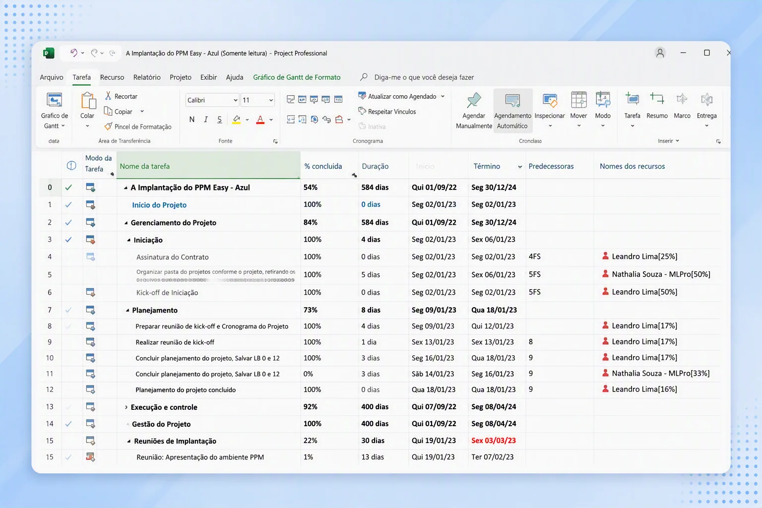Open the Copiar dropdown arrow
This screenshot has height=508, width=762.
(142, 112)
